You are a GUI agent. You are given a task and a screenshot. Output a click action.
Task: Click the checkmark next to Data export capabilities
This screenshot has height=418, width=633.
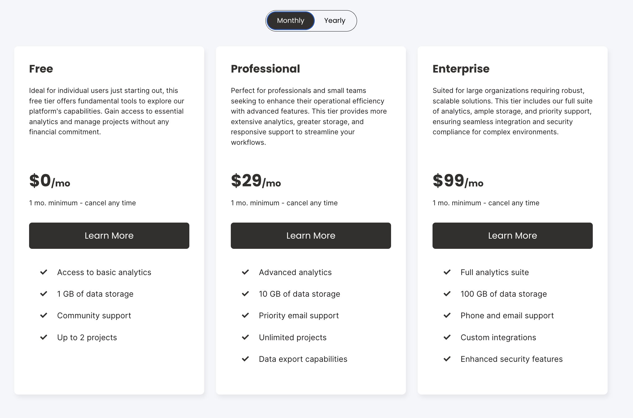click(x=245, y=359)
